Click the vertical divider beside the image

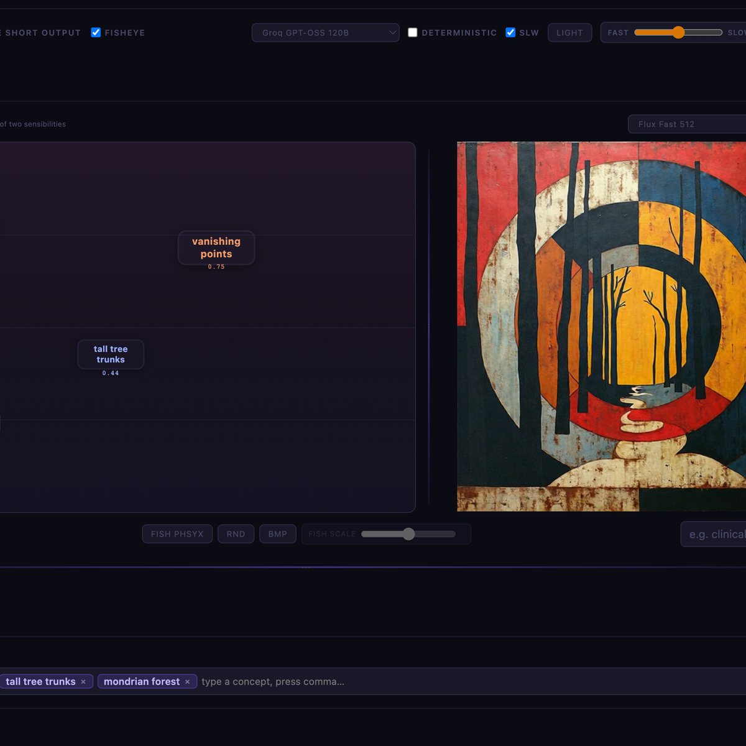click(x=429, y=326)
